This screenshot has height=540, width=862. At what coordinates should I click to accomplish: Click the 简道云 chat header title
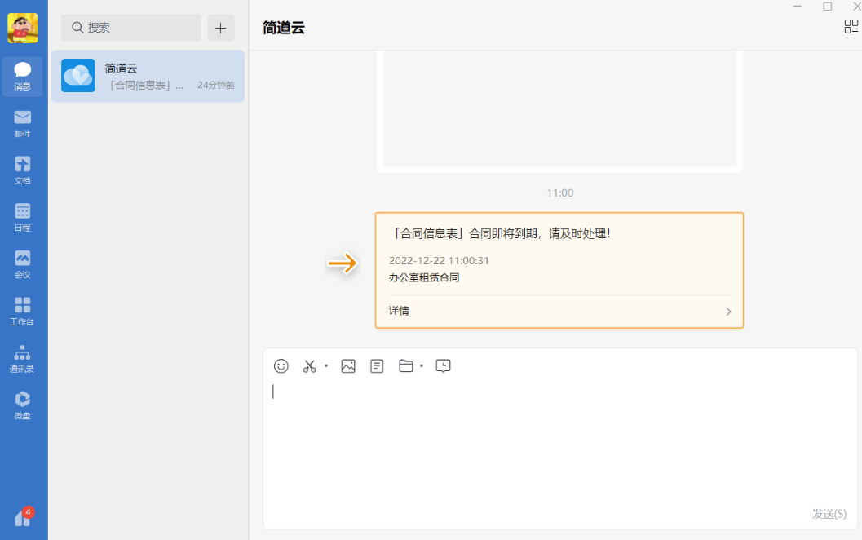pyautogui.click(x=284, y=28)
